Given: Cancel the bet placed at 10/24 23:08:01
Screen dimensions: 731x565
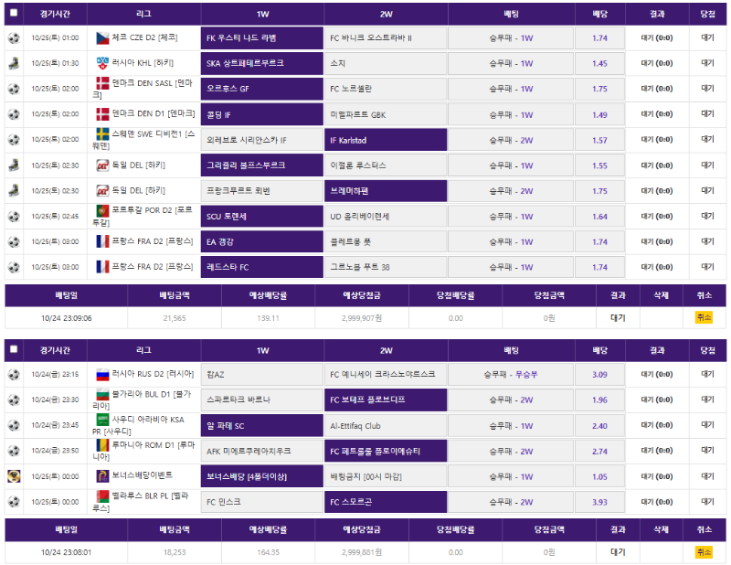Looking at the screenshot, I should [703, 552].
